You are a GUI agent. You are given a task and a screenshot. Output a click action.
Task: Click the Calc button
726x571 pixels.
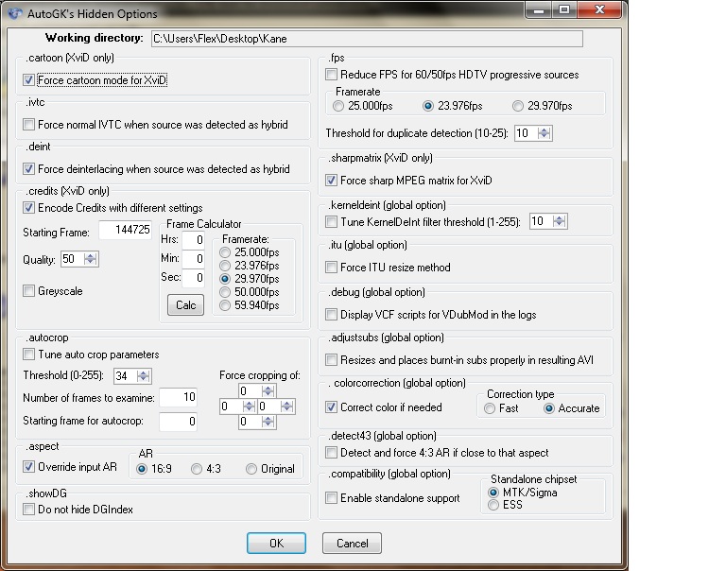pyautogui.click(x=185, y=304)
